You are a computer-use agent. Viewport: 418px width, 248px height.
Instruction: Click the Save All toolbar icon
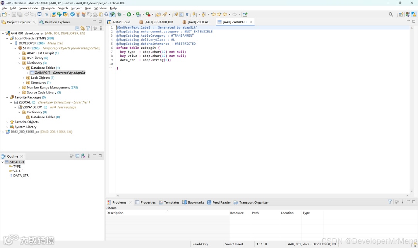coord(19,14)
